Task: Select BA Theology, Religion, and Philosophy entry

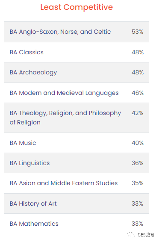Action: click(x=65, y=118)
